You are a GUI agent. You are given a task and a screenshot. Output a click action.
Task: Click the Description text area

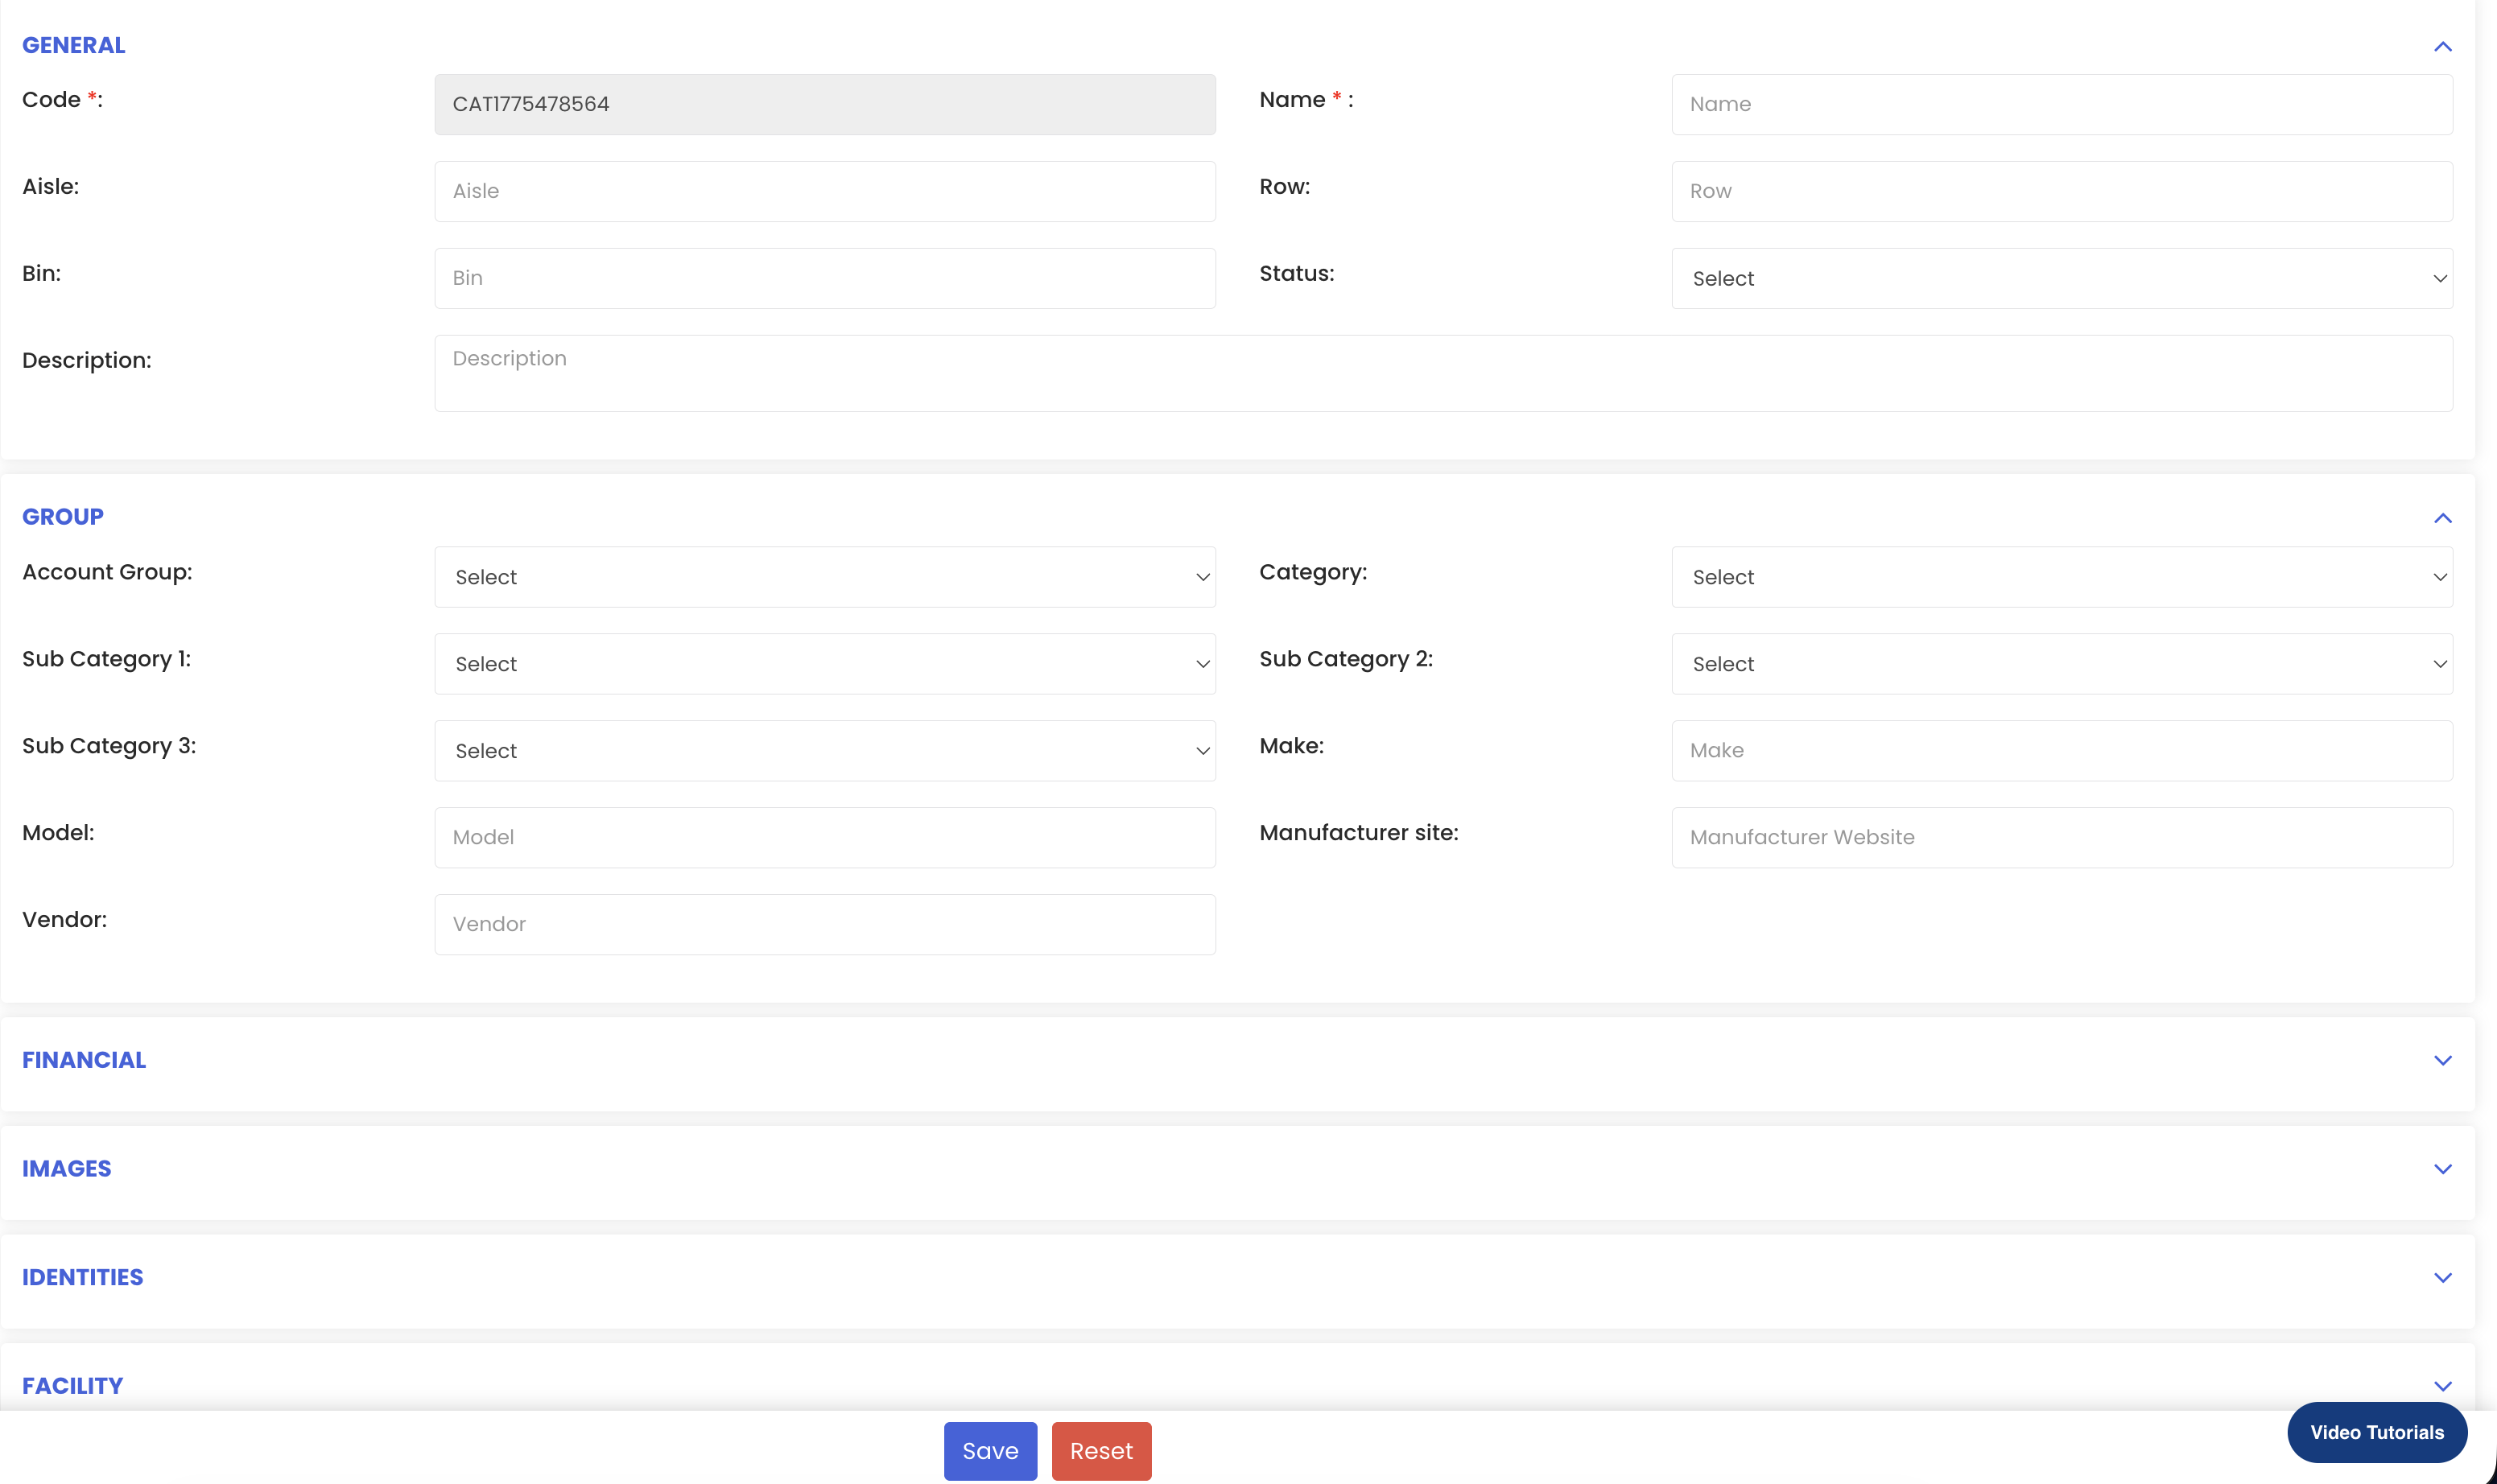pos(1442,373)
